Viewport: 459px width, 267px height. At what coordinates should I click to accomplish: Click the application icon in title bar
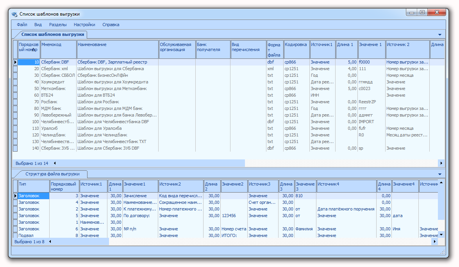coord(14,14)
